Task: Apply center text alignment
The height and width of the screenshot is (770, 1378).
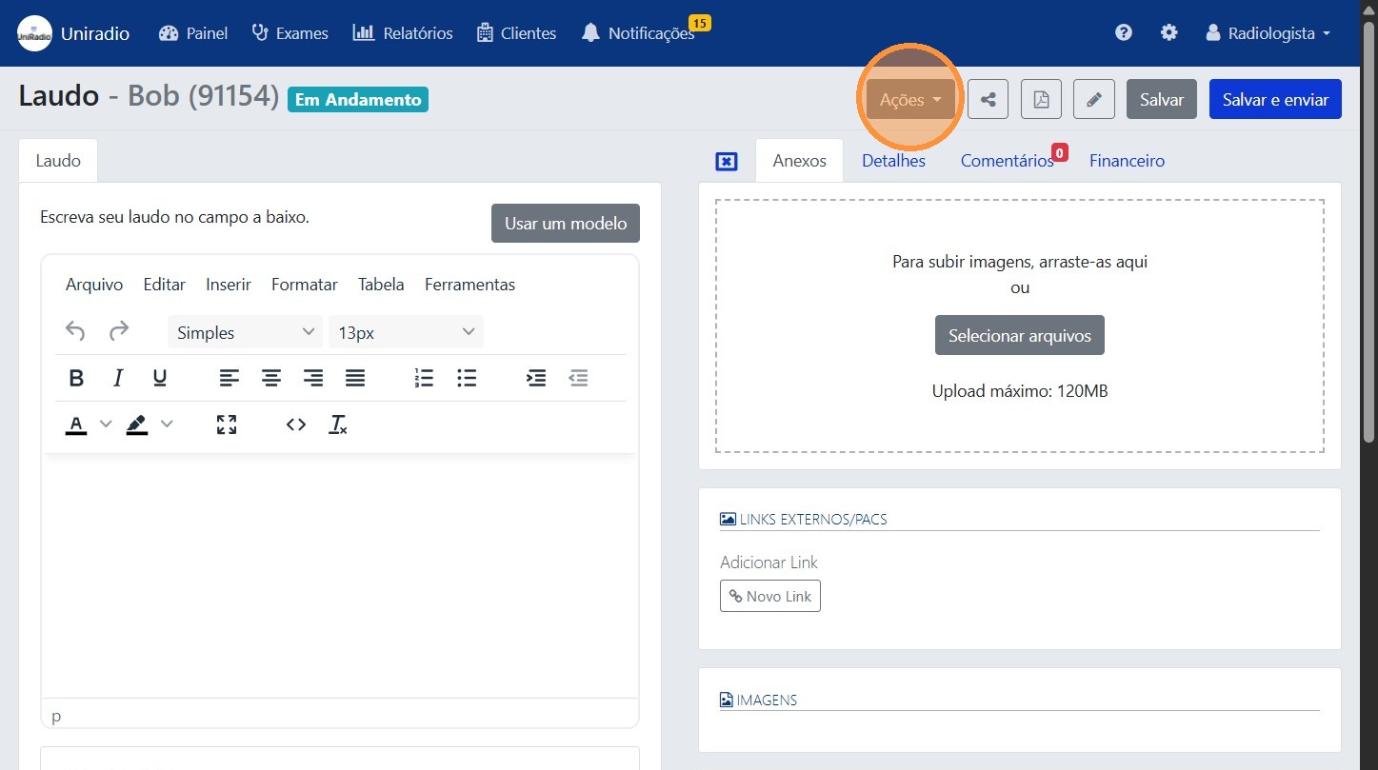Action: (x=271, y=377)
